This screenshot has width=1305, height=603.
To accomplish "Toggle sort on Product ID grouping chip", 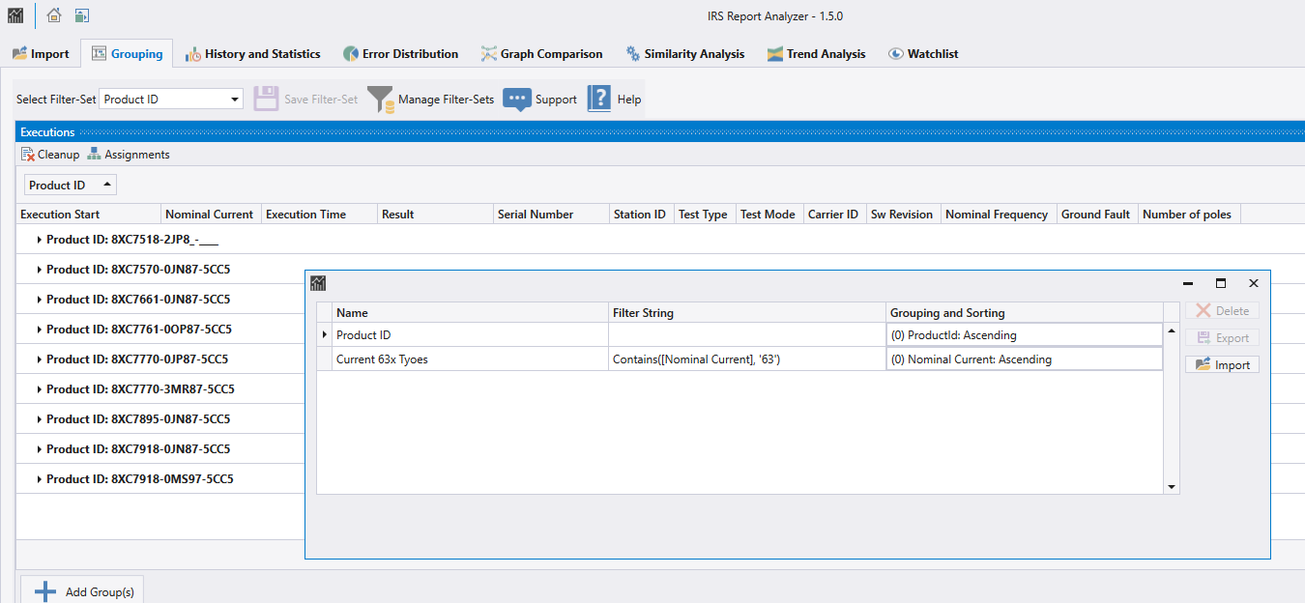I will 71,185.
